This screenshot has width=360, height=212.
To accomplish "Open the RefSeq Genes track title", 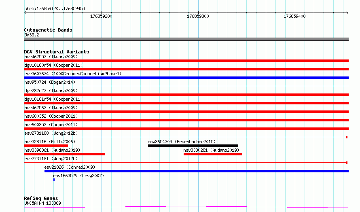I will tap(41, 198).
